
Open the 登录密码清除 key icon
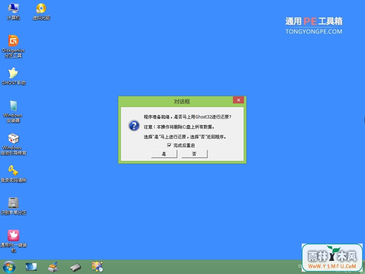click(13, 174)
